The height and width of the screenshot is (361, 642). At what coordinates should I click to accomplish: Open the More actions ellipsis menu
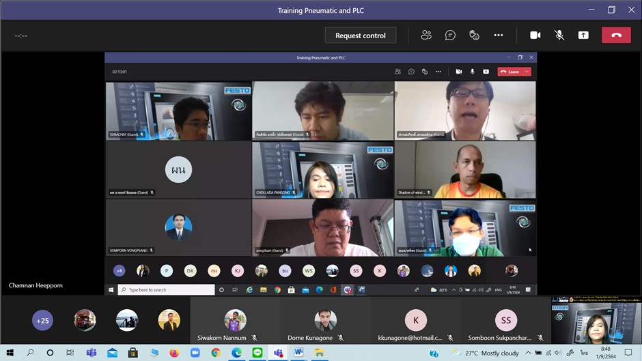pos(499,35)
